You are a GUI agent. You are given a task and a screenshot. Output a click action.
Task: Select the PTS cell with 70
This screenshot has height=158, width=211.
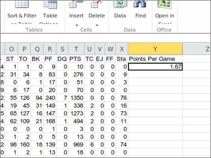[x=76, y=90]
